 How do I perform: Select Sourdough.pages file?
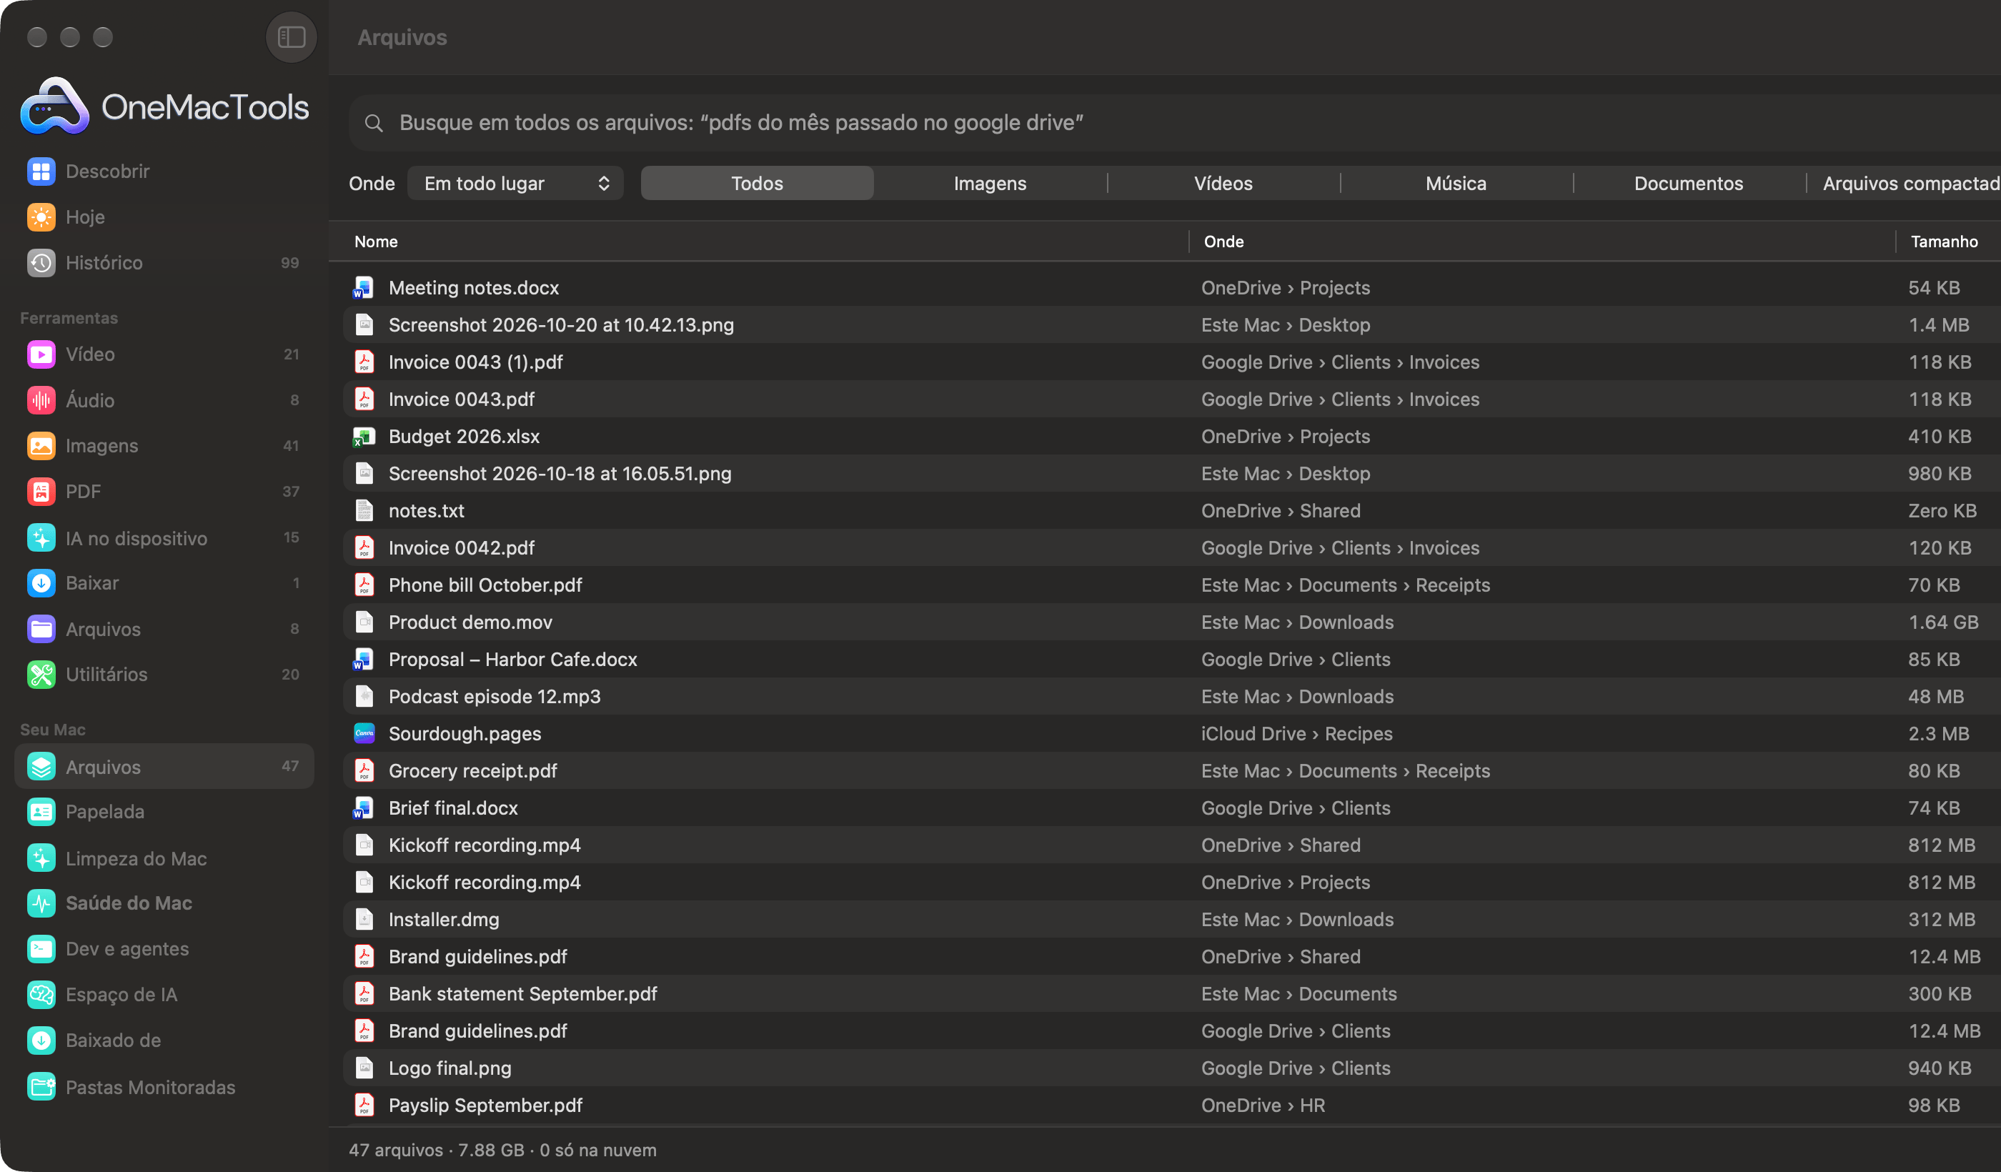point(1172,734)
